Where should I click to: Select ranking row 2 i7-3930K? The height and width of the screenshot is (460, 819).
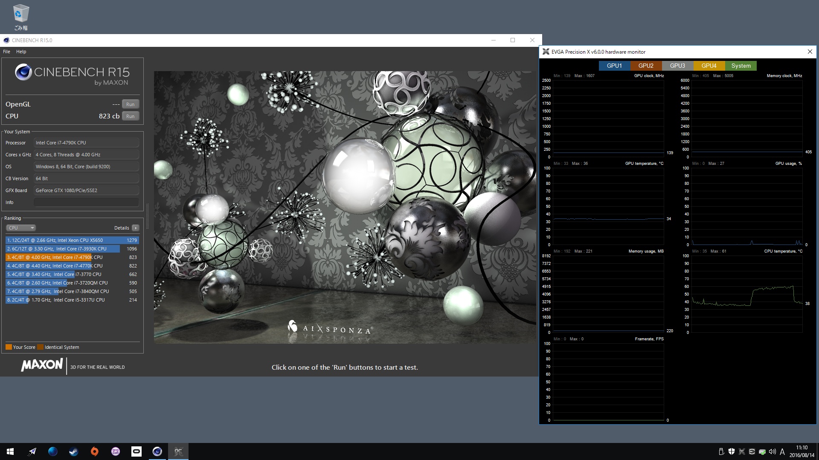(72, 249)
